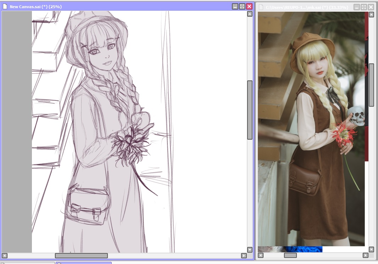Image resolution: width=378 pixels, height=264 pixels.
Task: Maximize the New Canvas.sai window
Action: point(242,6)
